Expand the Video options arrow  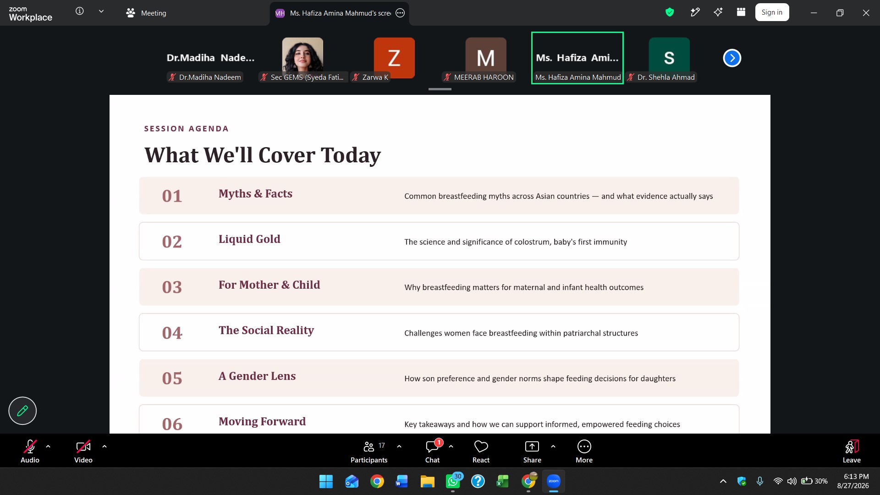pyautogui.click(x=104, y=446)
